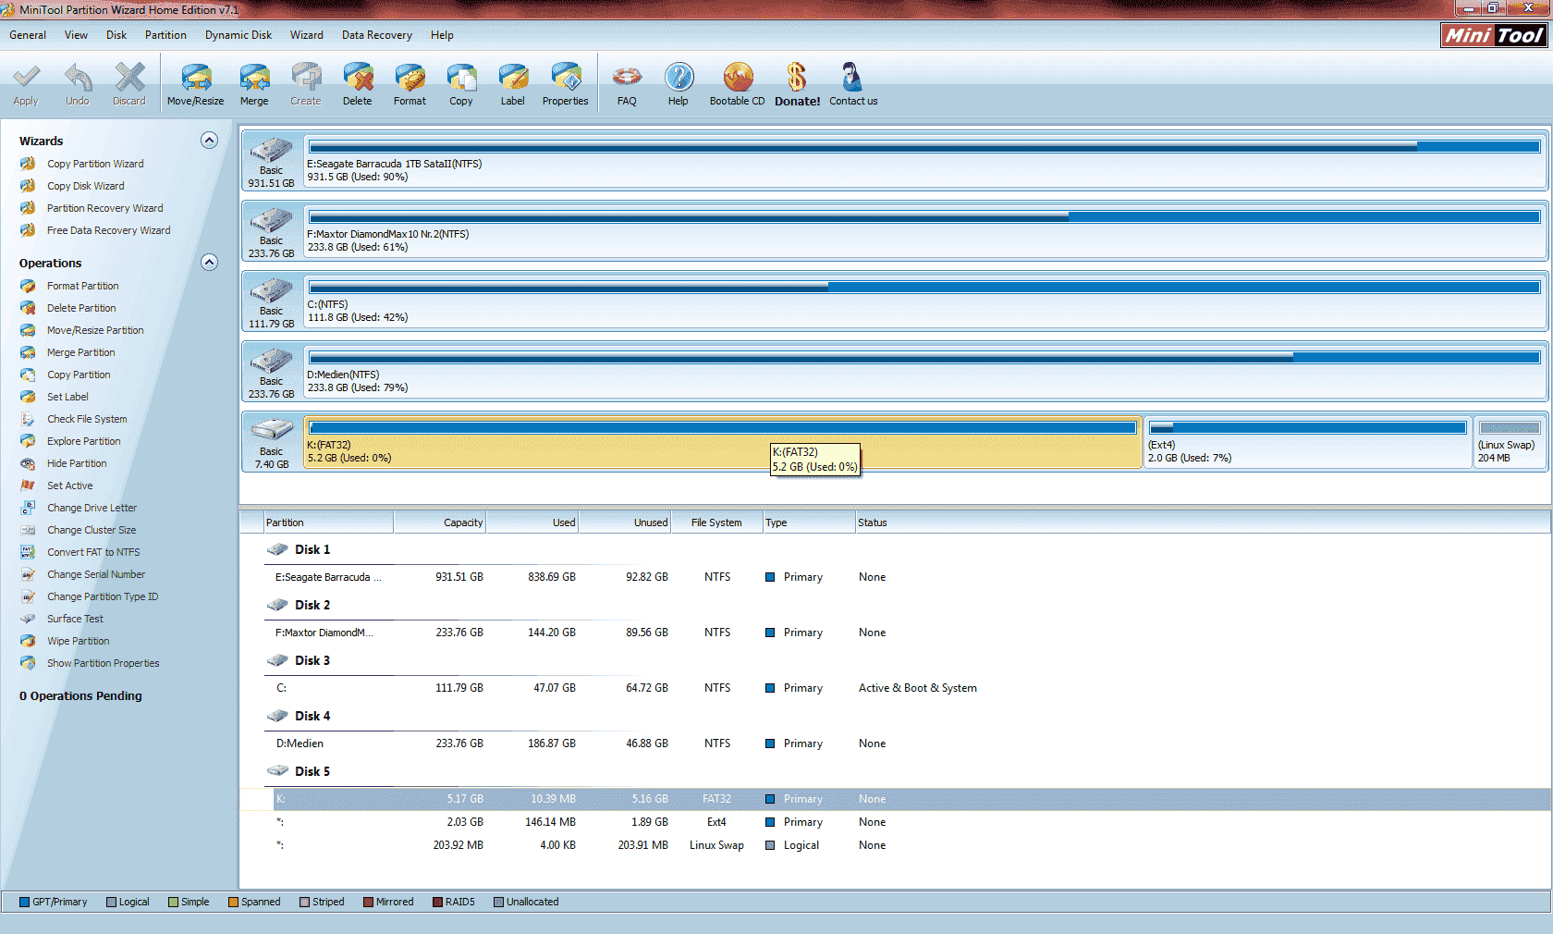Click Surface Test sidebar icon
The height and width of the screenshot is (934, 1553).
pyautogui.click(x=28, y=619)
